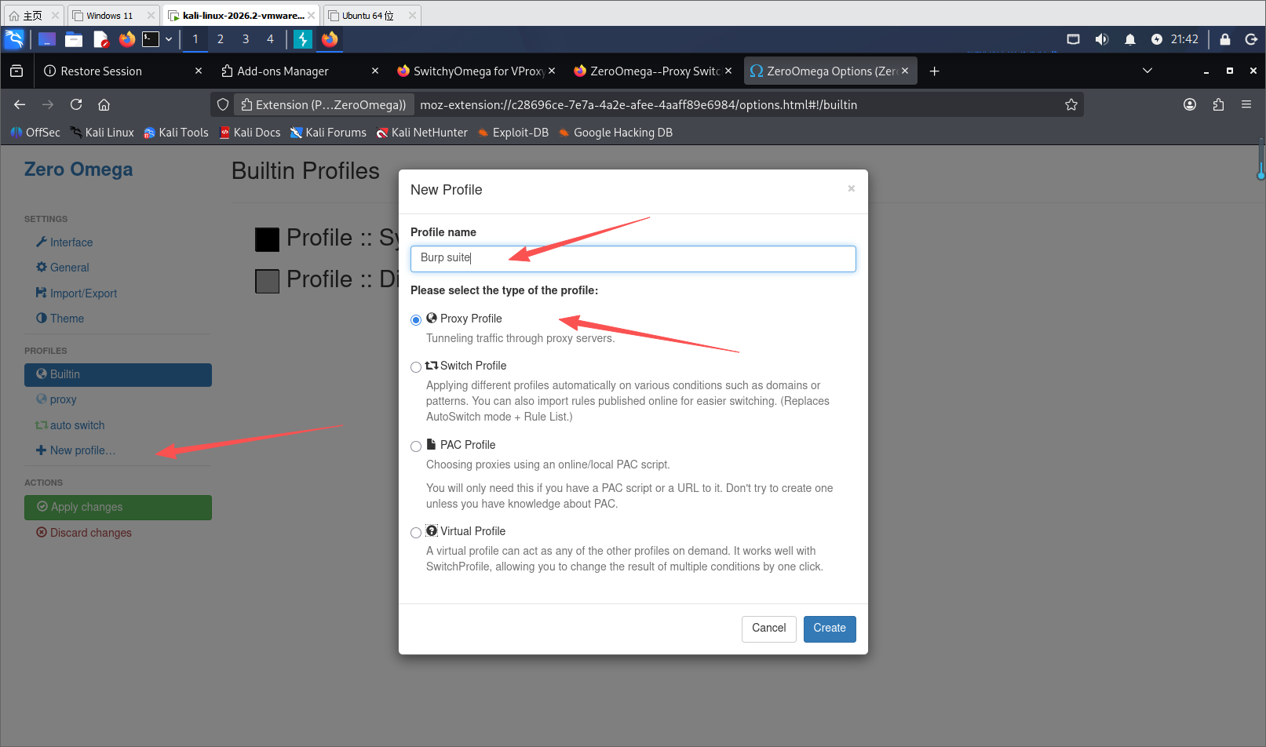Image resolution: width=1266 pixels, height=747 pixels.
Task: Select the Builtin profile entry
Action: click(118, 374)
